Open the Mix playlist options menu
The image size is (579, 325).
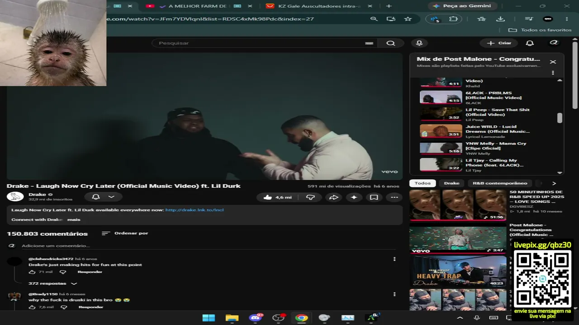tap(553, 73)
